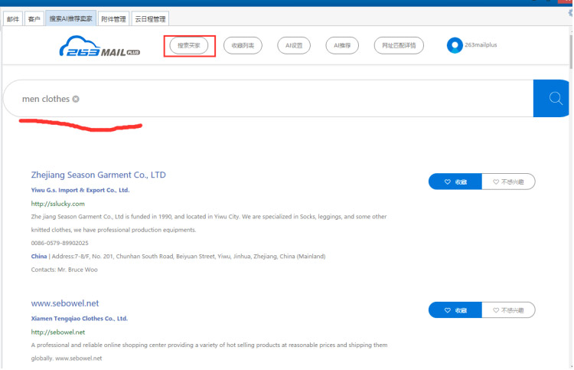The height and width of the screenshot is (370, 574).
Task: Open the Zhejiang Season Garment Co., LTD title
Action: 98,175
